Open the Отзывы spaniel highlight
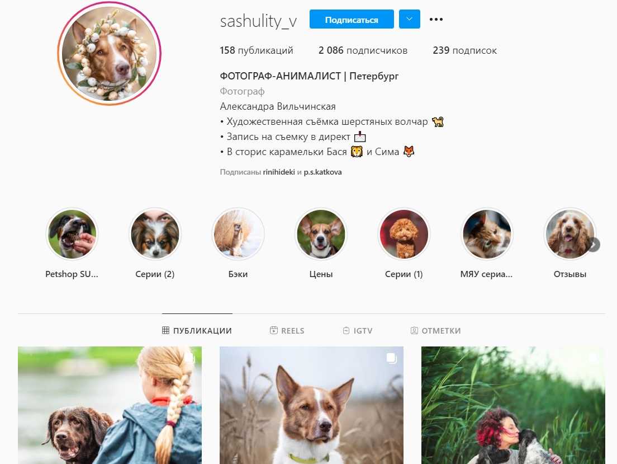Screen dimensions: 617x464 click(570, 234)
